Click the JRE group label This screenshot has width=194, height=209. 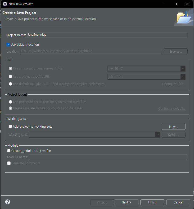click(10, 60)
